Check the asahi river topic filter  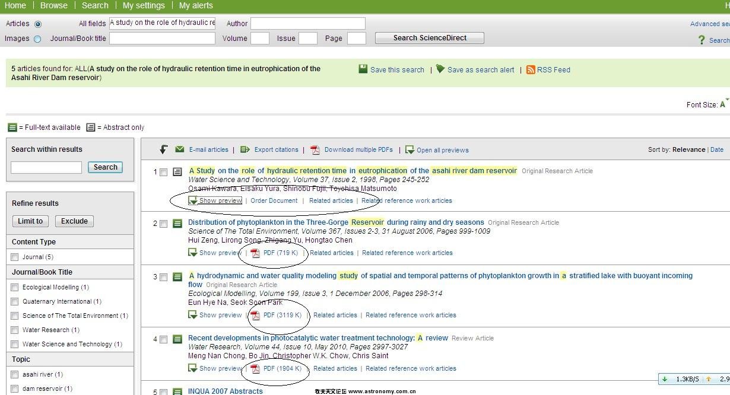15,375
